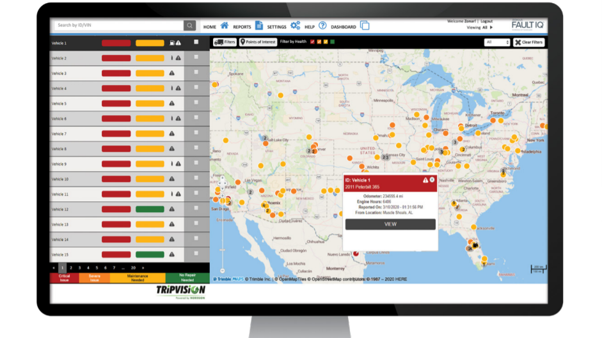Click the Points of Interest button

point(258,42)
